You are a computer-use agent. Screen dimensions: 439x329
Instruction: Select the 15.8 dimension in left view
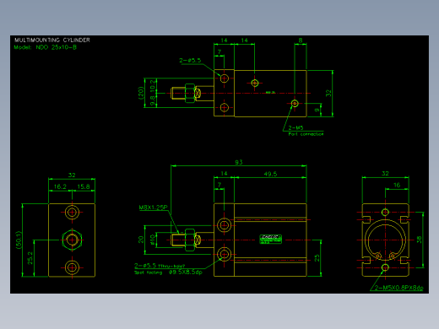click(x=84, y=186)
